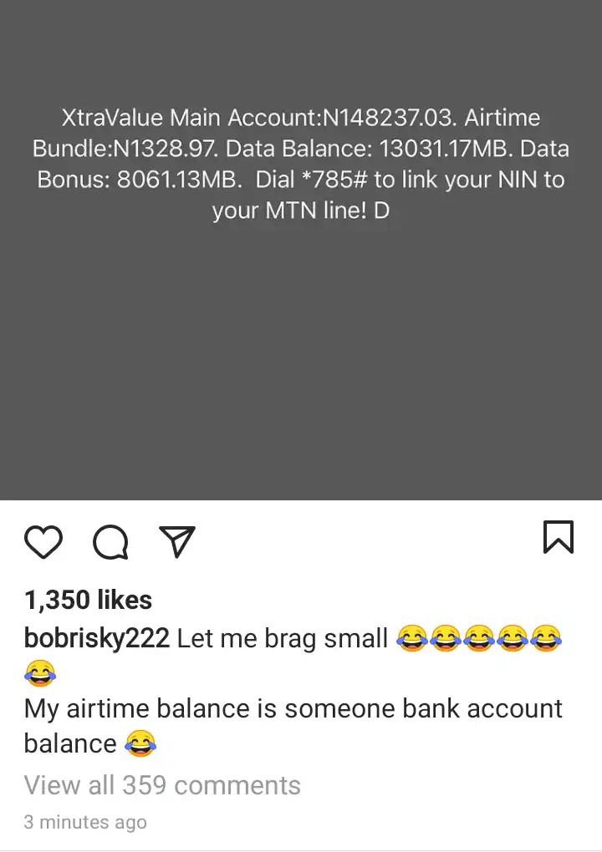
Task: Tap the laughing emoji after the word "balance"
Action: [x=140, y=743]
